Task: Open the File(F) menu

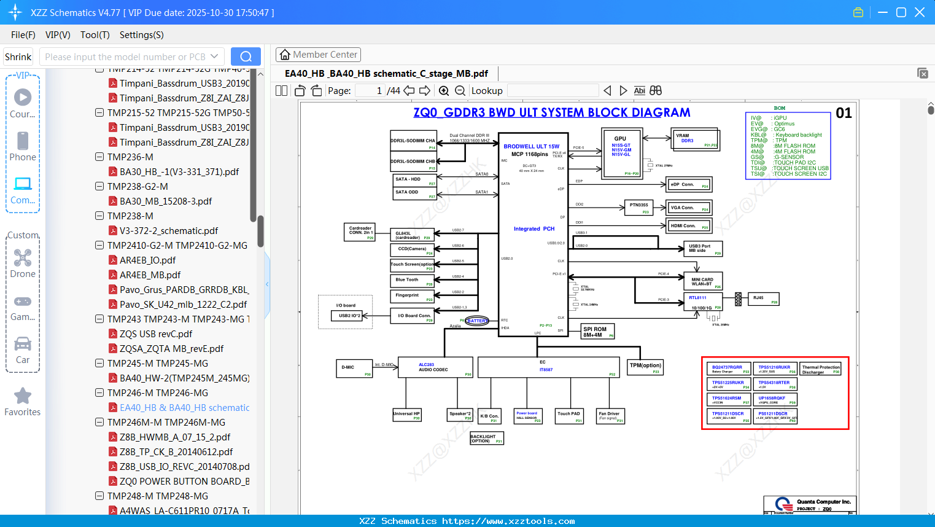Action: click(x=23, y=35)
